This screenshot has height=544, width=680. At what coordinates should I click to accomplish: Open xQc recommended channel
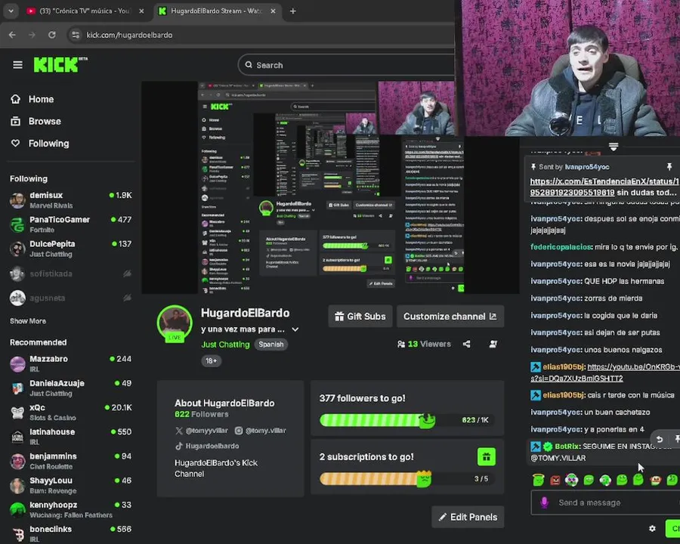(71, 412)
